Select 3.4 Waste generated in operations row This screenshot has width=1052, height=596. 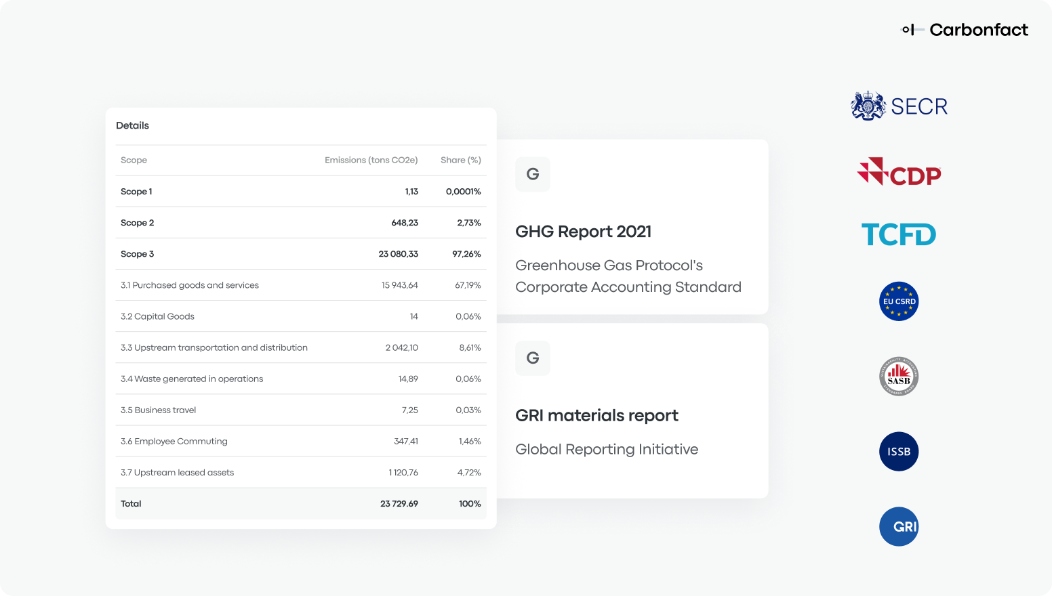click(x=301, y=379)
